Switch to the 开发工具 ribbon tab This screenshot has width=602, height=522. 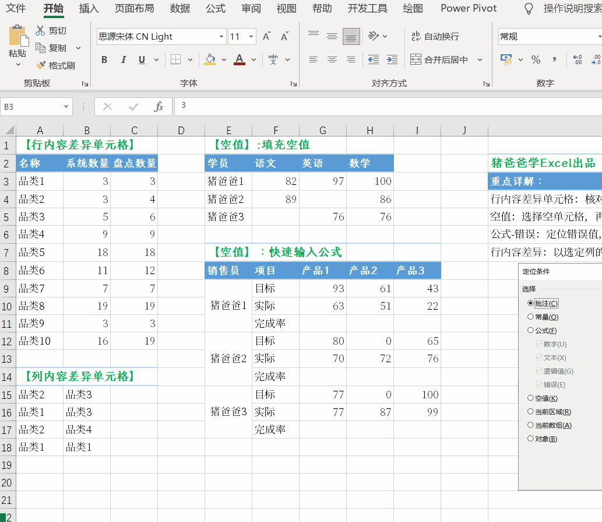point(367,8)
